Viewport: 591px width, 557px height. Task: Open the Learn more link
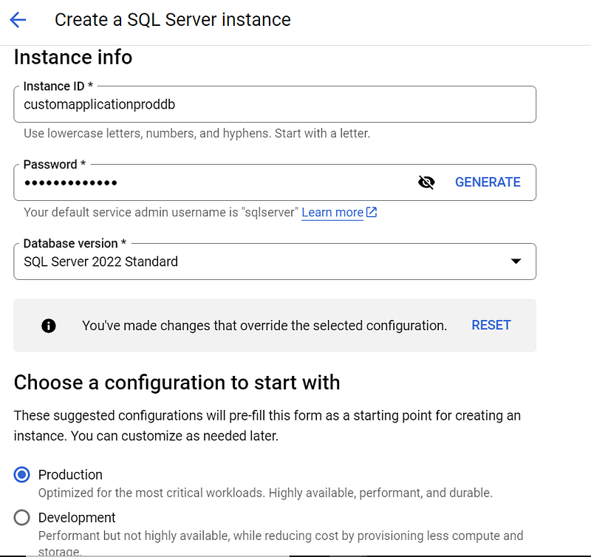pos(332,213)
